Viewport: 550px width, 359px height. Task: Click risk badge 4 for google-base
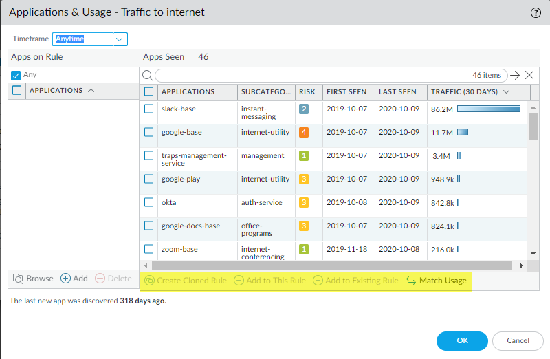pyautogui.click(x=304, y=132)
